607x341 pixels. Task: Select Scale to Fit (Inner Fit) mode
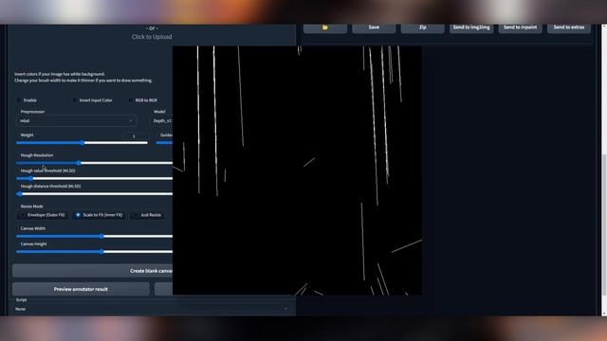pyautogui.click(x=99, y=215)
